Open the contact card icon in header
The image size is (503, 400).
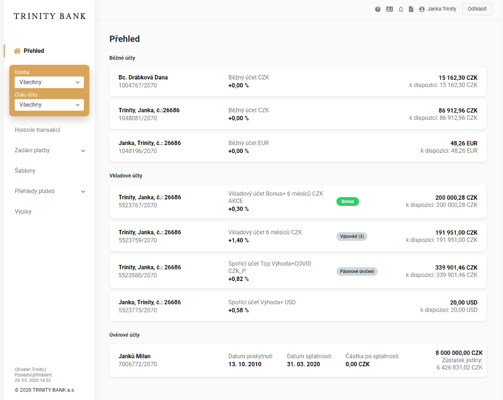[x=389, y=9]
